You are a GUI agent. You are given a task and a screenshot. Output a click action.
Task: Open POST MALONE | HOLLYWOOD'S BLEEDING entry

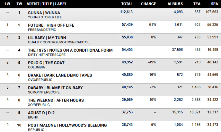[x=67, y=125]
